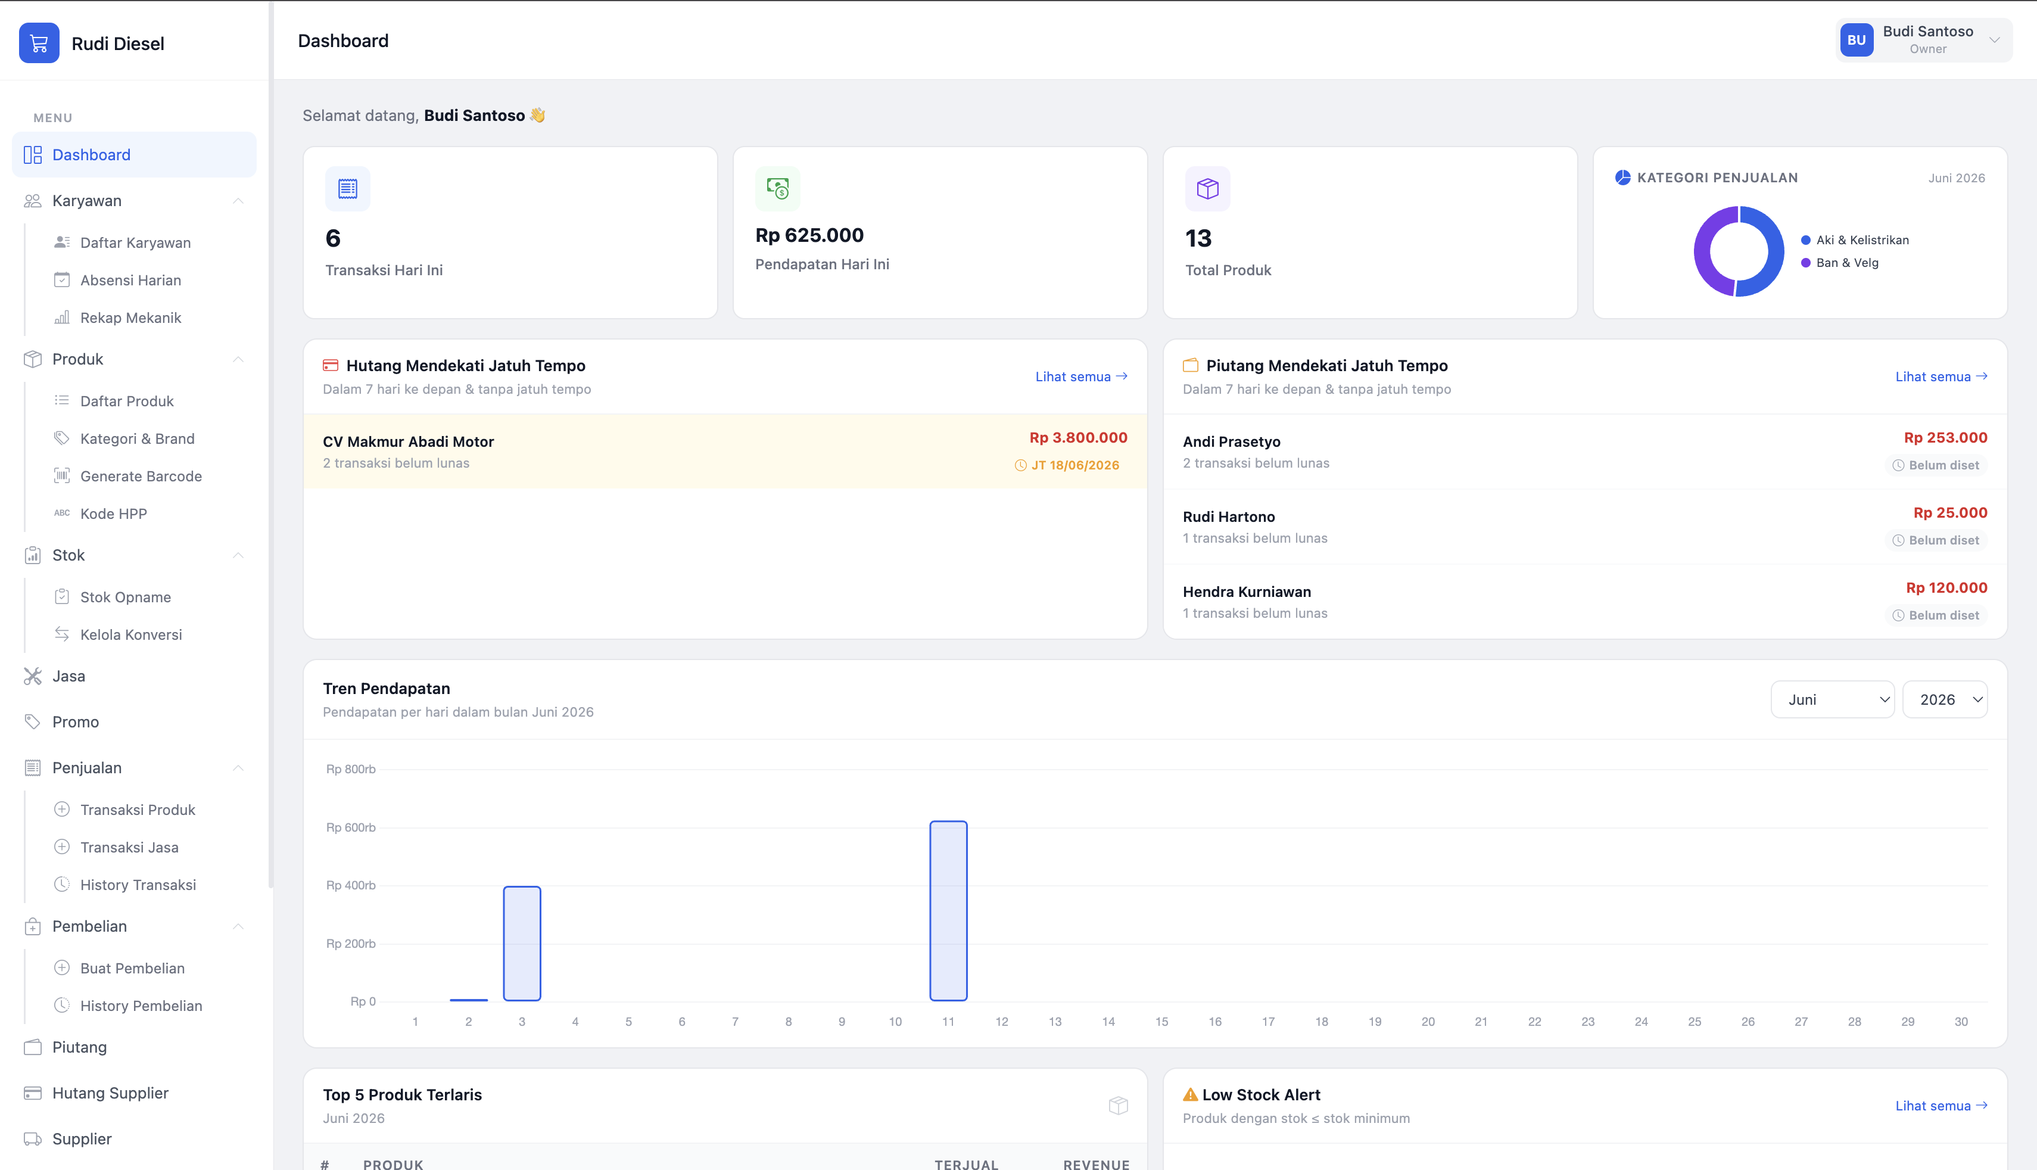The image size is (2037, 1170).
Task: Click the Piutang Mendekati Jatuh Tempo folder icon
Action: click(1191, 366)
